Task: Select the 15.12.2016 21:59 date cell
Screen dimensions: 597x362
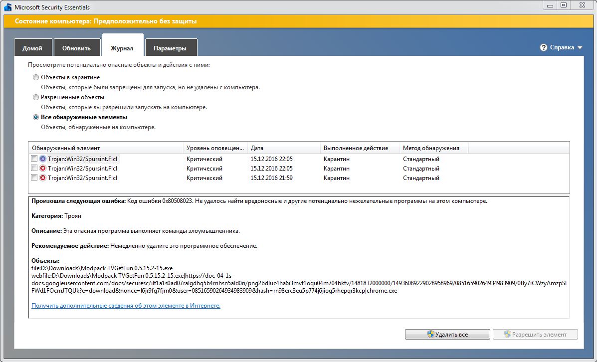Action: point(271,178)
